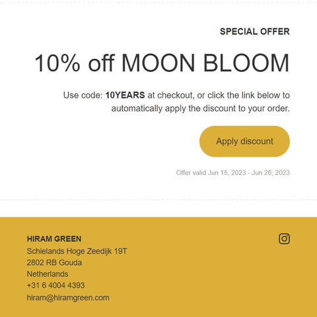Screen dimensions: 317x317
Task: Click the Jun 15, 2023 start date
Action: 227,173
